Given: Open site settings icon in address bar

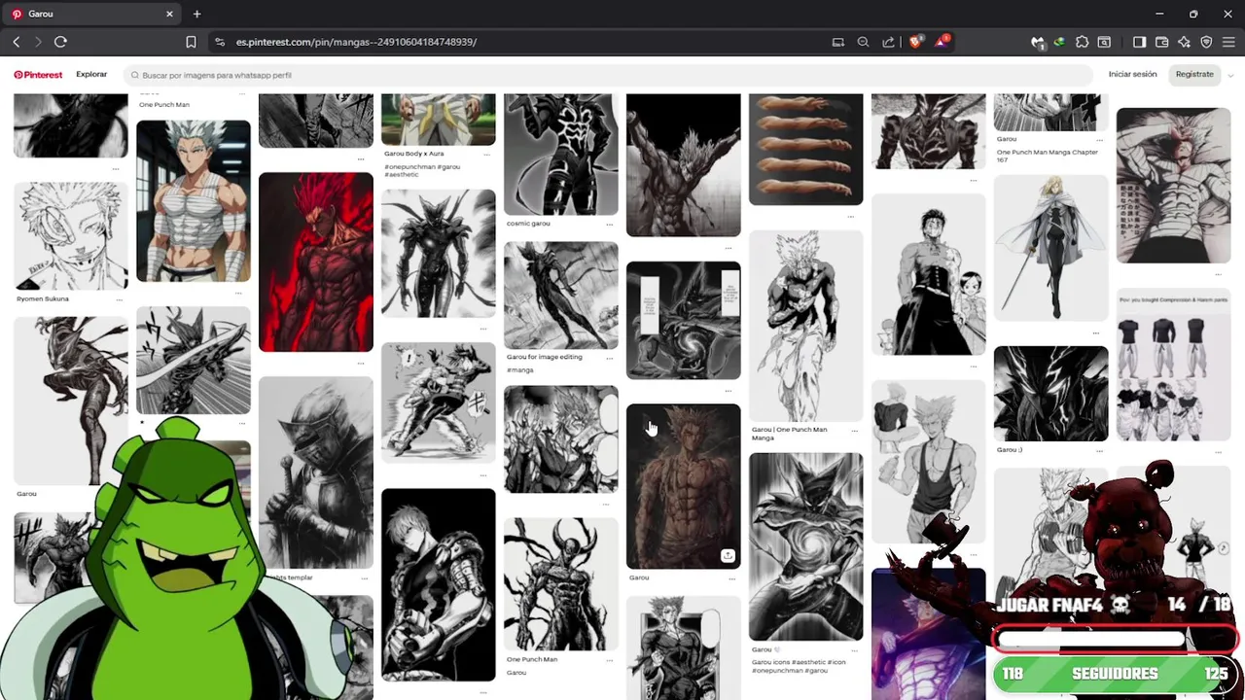Looking at the screenshot, I should tap(220, 42).
